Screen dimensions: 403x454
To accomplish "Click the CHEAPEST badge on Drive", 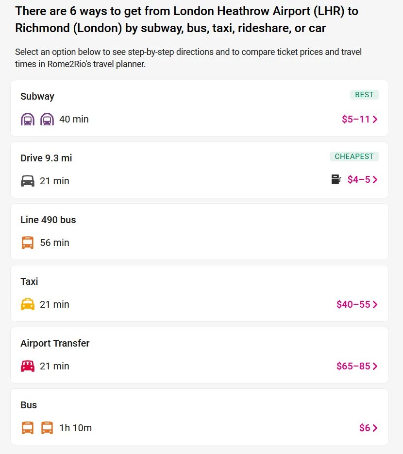I will tap(354, 157).
